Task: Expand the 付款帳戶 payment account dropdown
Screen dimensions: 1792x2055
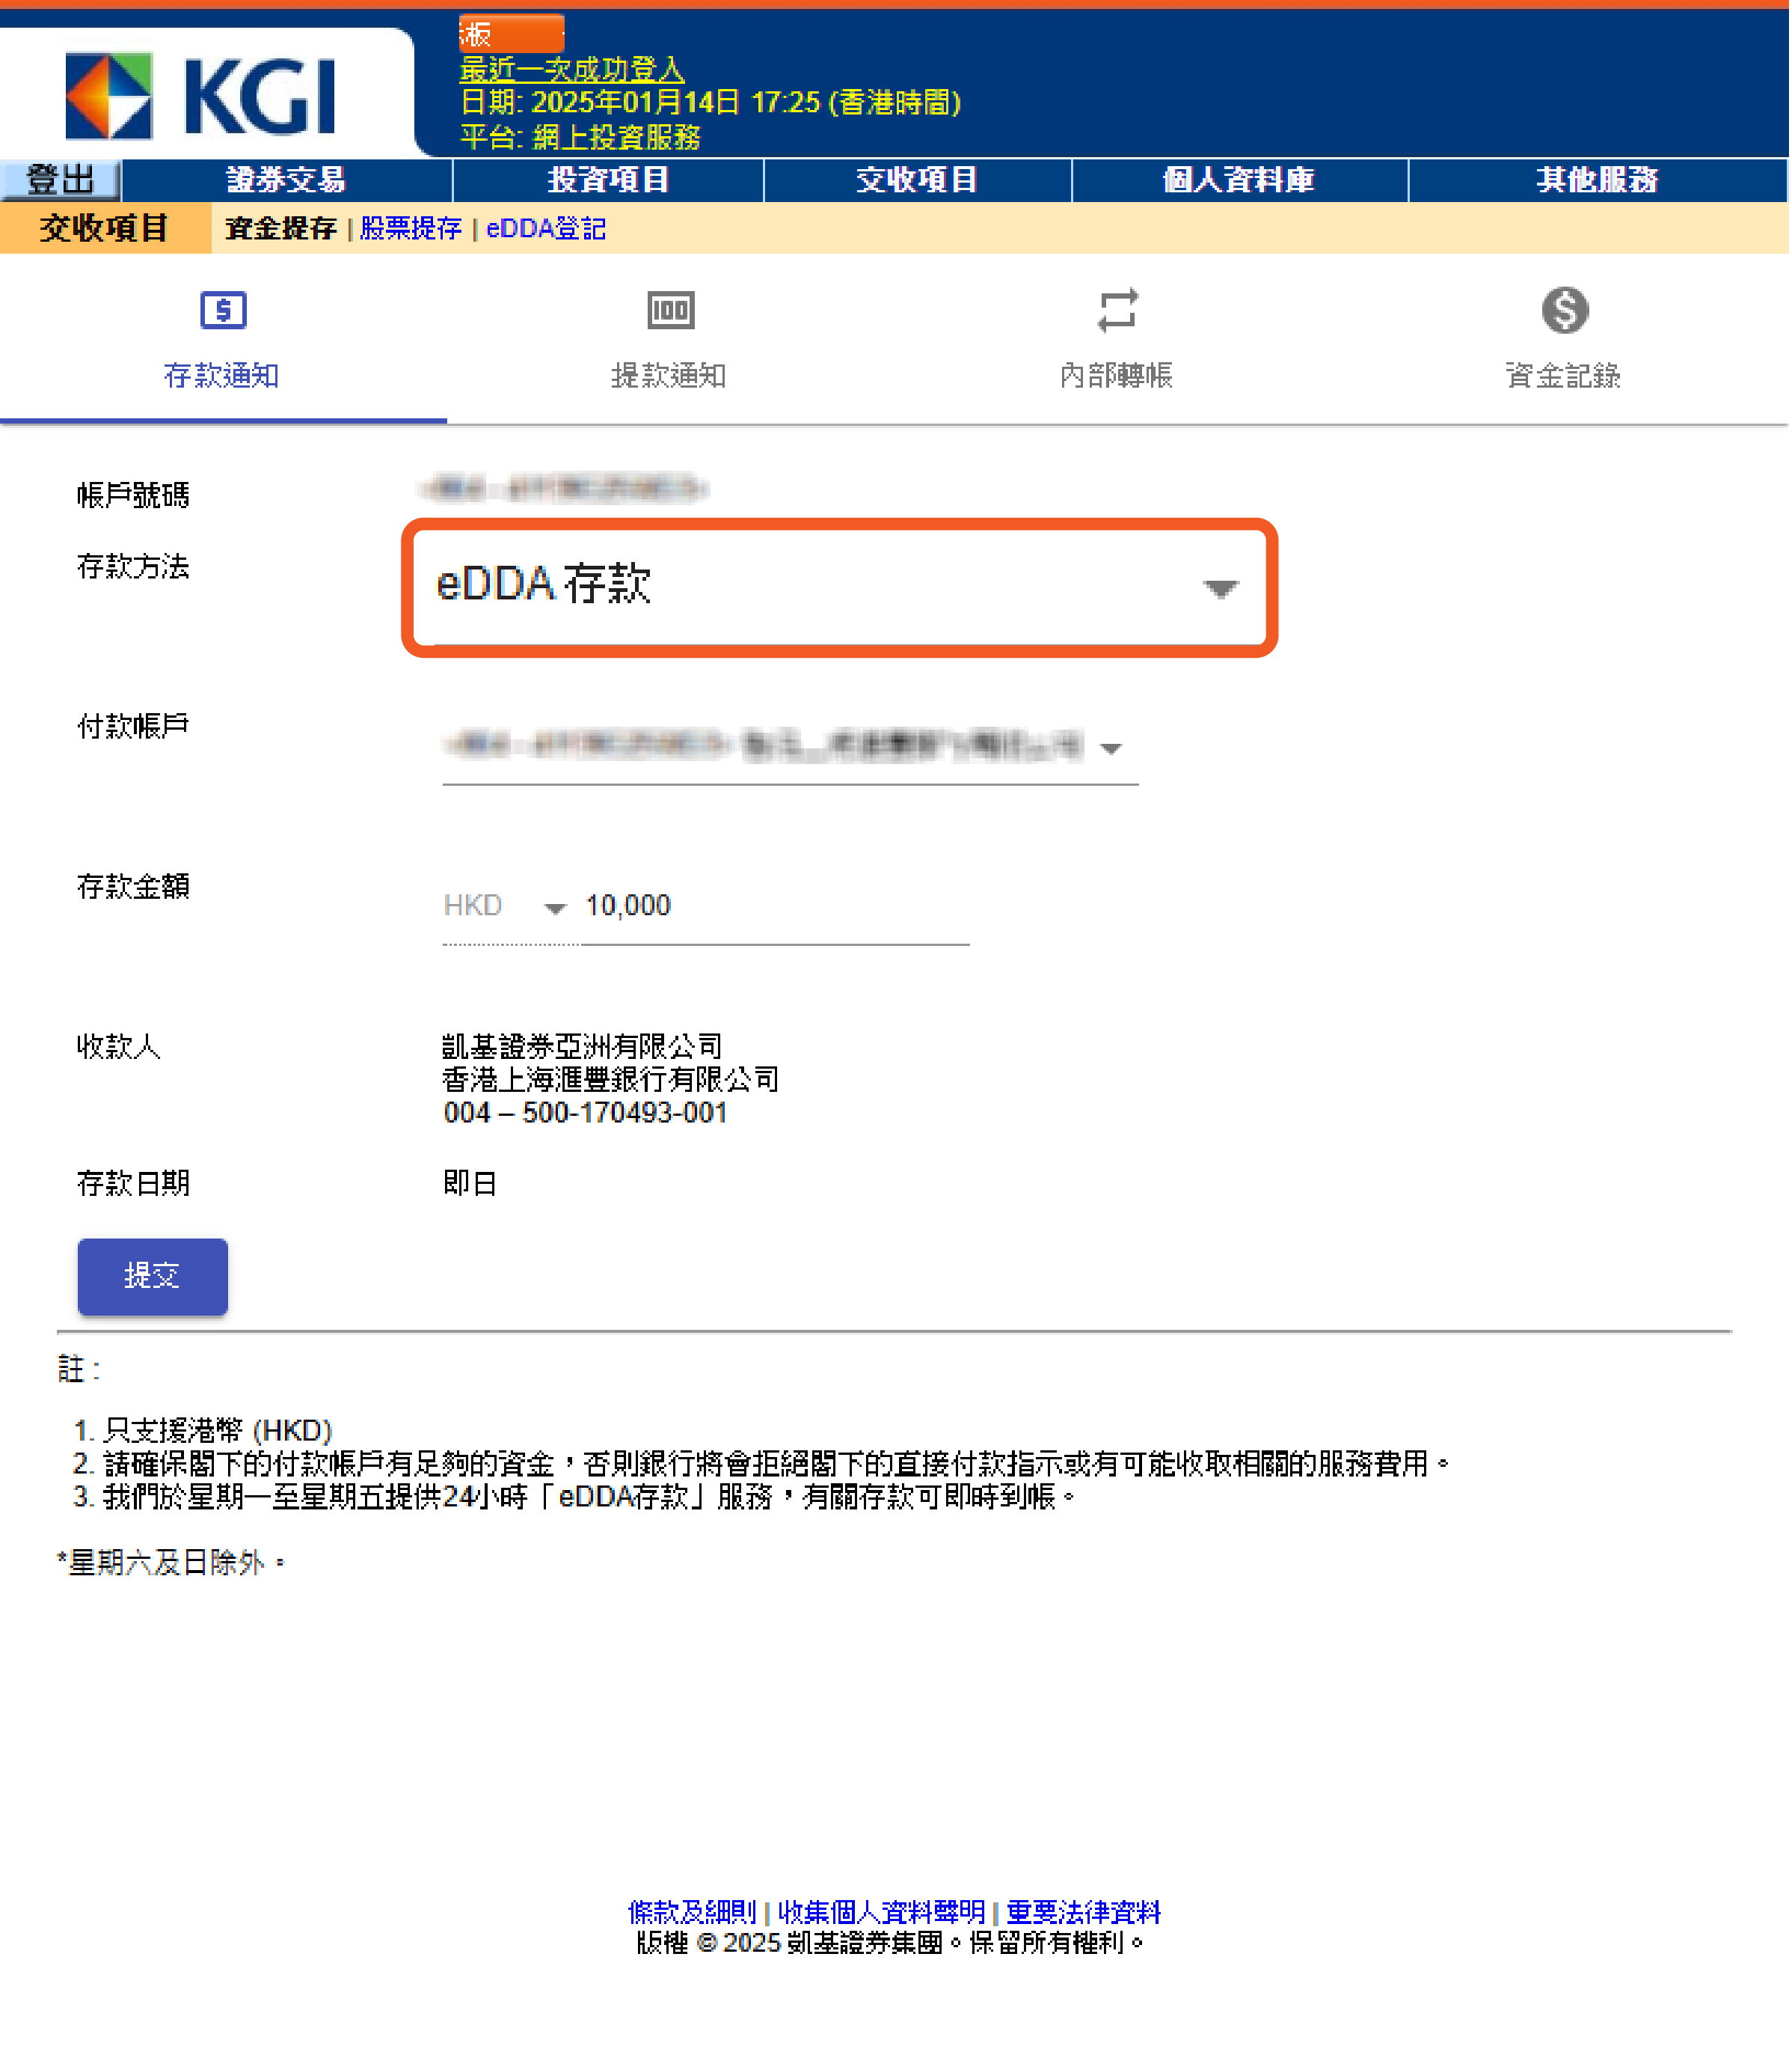Action: pos(791,748)
